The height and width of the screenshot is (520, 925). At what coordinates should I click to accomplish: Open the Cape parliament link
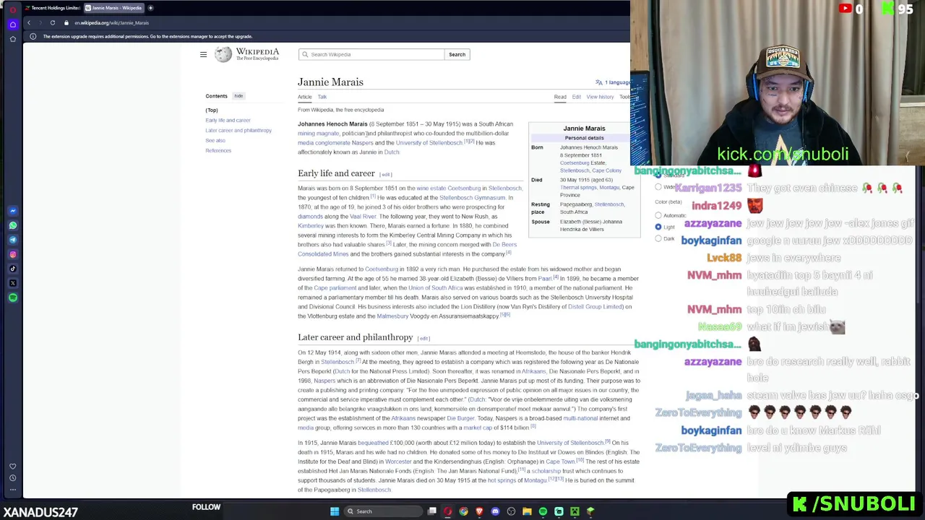[x=335, y=288]
